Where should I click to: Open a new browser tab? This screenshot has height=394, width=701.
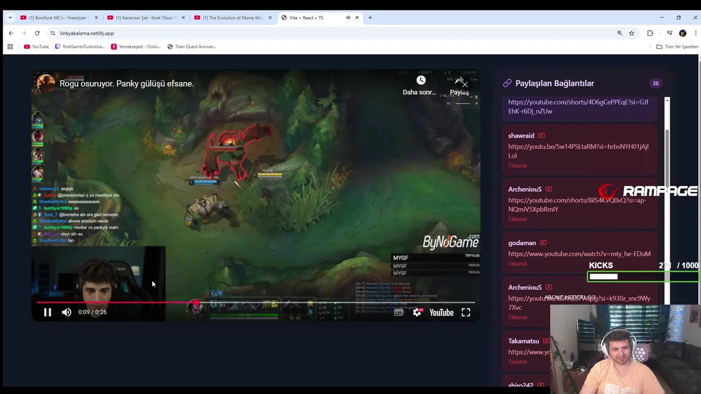pos(370,18)
